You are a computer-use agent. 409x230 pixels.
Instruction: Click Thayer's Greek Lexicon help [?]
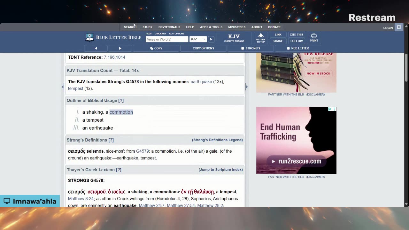coord(119,170)
